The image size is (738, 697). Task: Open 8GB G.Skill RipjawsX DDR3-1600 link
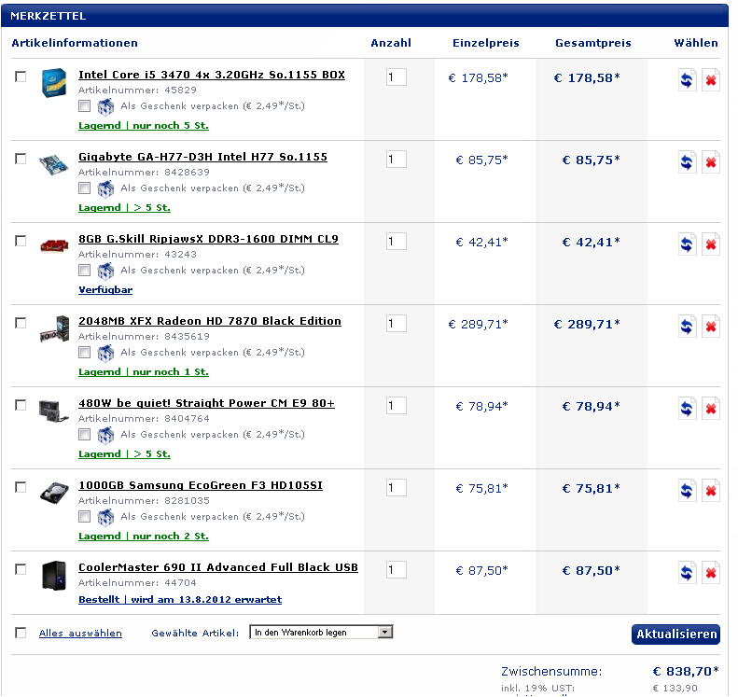pos(208,239)
